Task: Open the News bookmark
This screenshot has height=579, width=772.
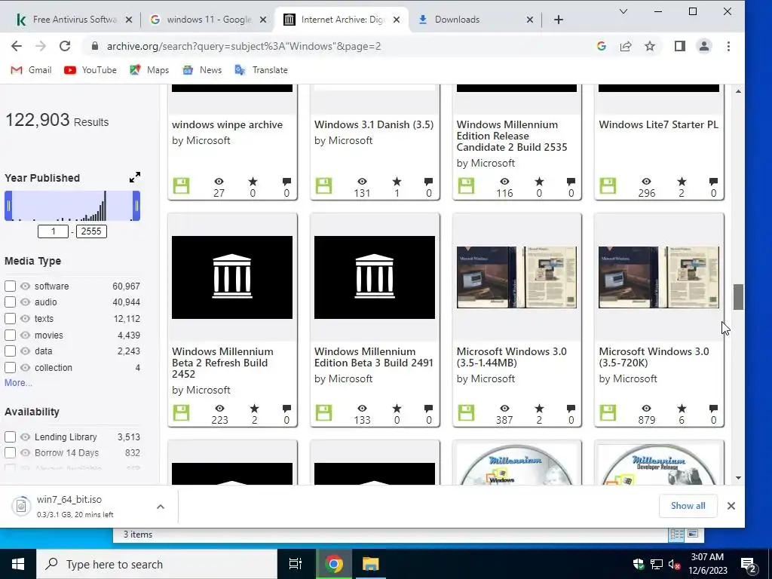Action: pyautogui.click(x=202, y=70)
